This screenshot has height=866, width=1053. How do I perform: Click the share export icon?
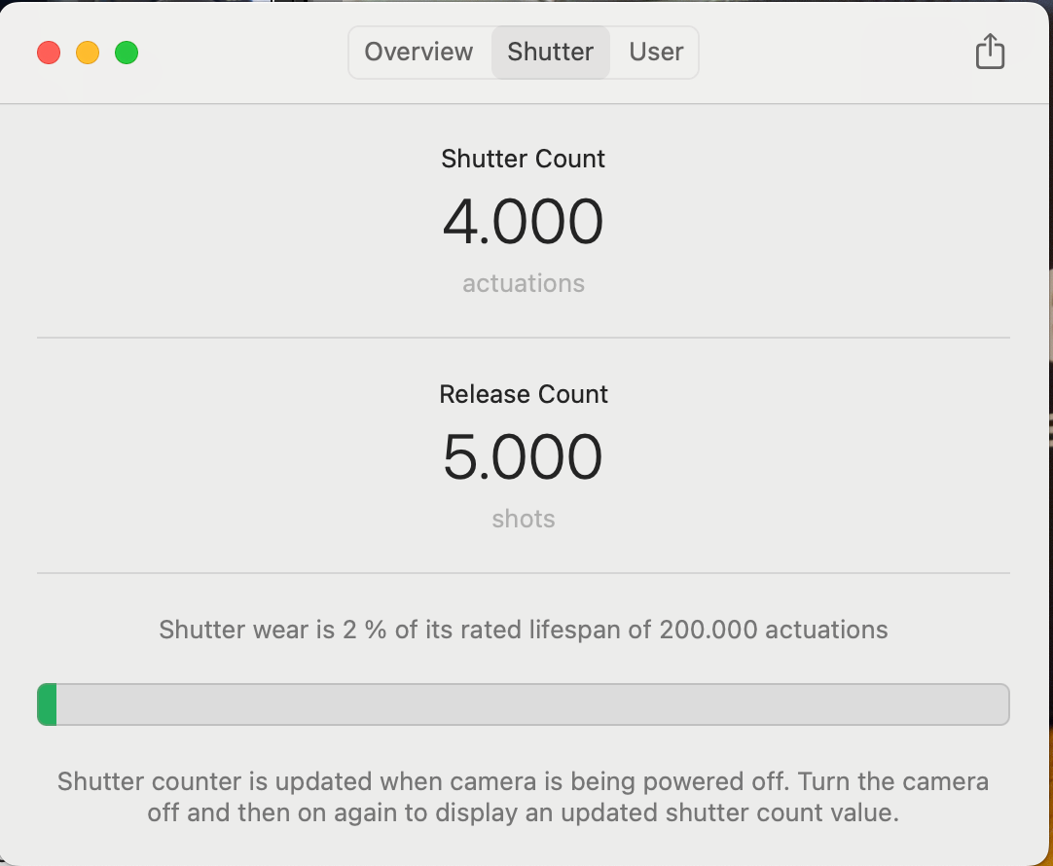tap(989, 52)
